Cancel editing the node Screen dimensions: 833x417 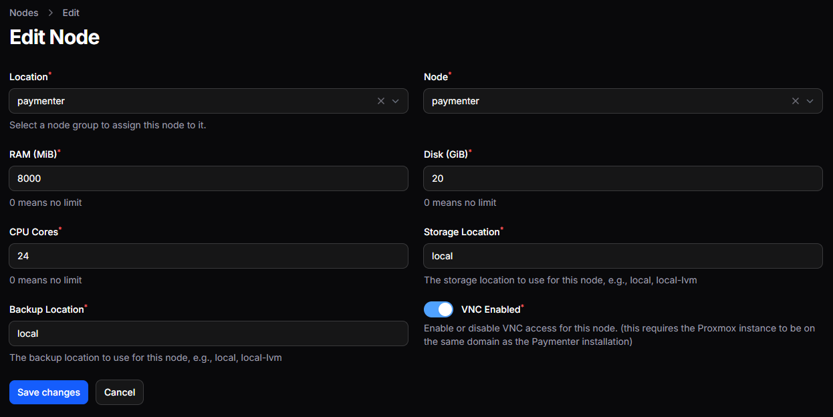(120, 392)
